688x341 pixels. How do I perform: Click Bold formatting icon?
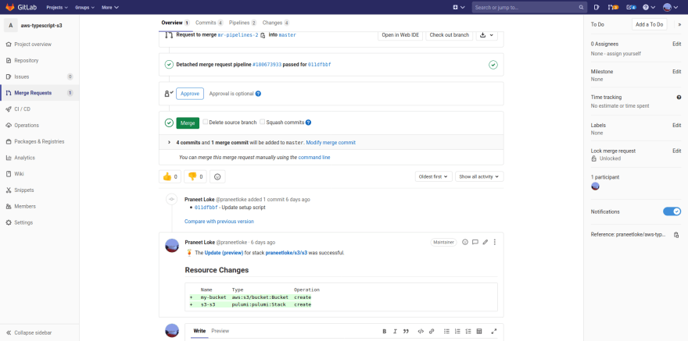[385, 332]
